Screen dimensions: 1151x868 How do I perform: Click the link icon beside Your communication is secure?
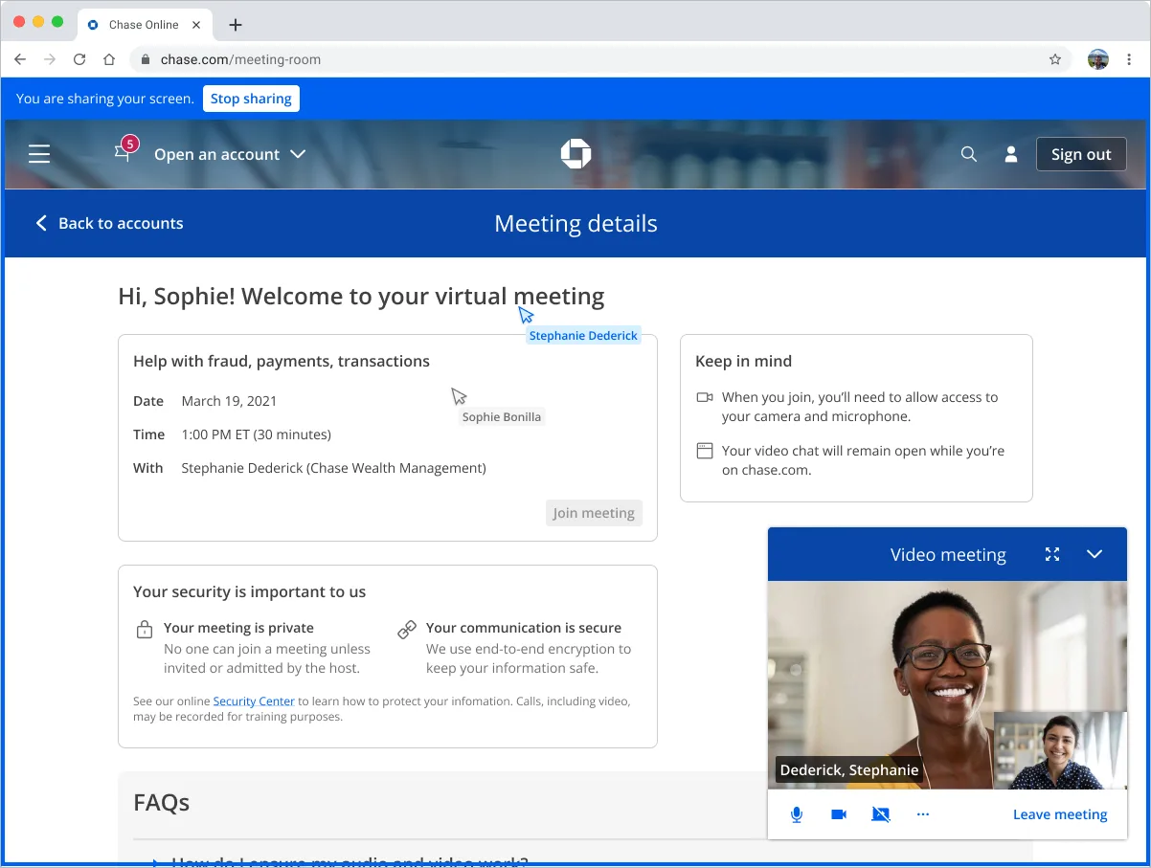[x=407, y=630]
